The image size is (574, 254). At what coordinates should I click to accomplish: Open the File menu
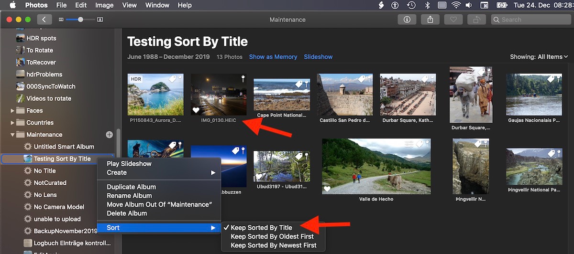61,5
